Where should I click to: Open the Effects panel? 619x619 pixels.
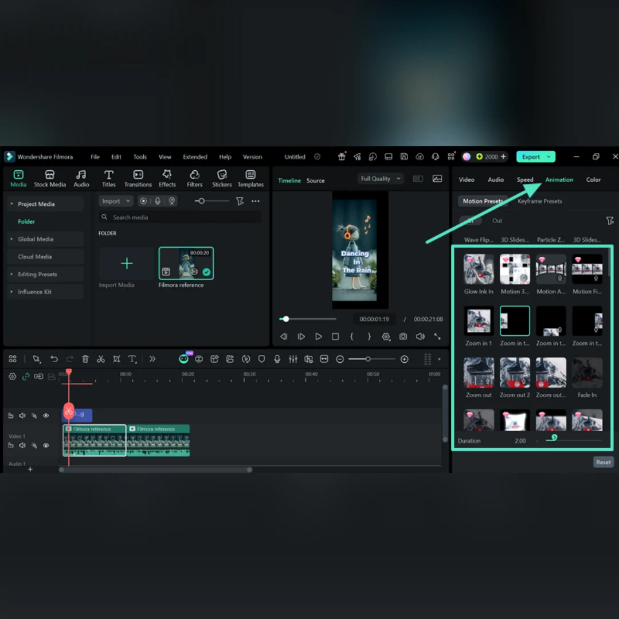click(x=167, y=178)
